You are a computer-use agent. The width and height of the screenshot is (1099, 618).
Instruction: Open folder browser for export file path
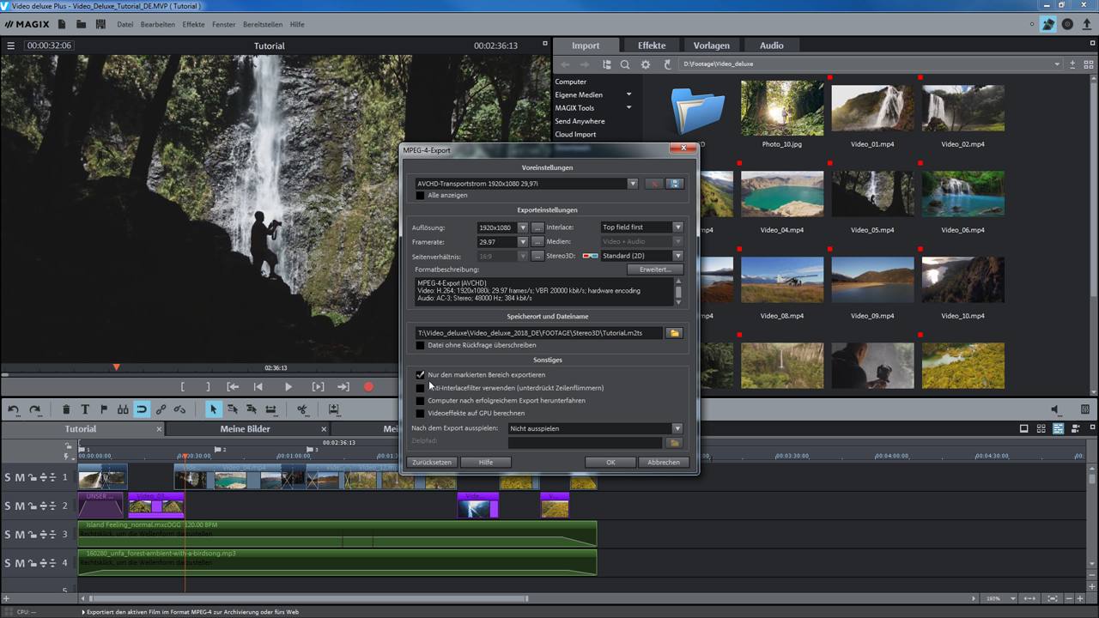click(674, 333)
